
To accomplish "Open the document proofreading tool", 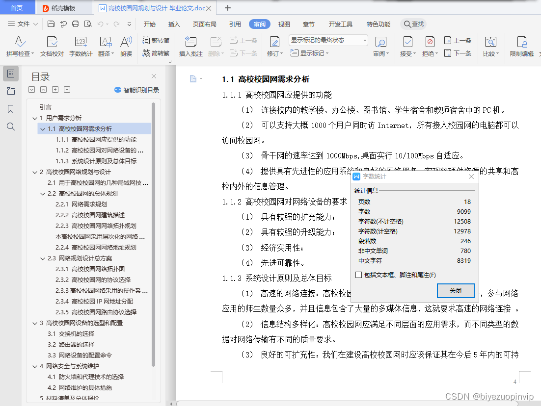I will (x=52, y=46).
